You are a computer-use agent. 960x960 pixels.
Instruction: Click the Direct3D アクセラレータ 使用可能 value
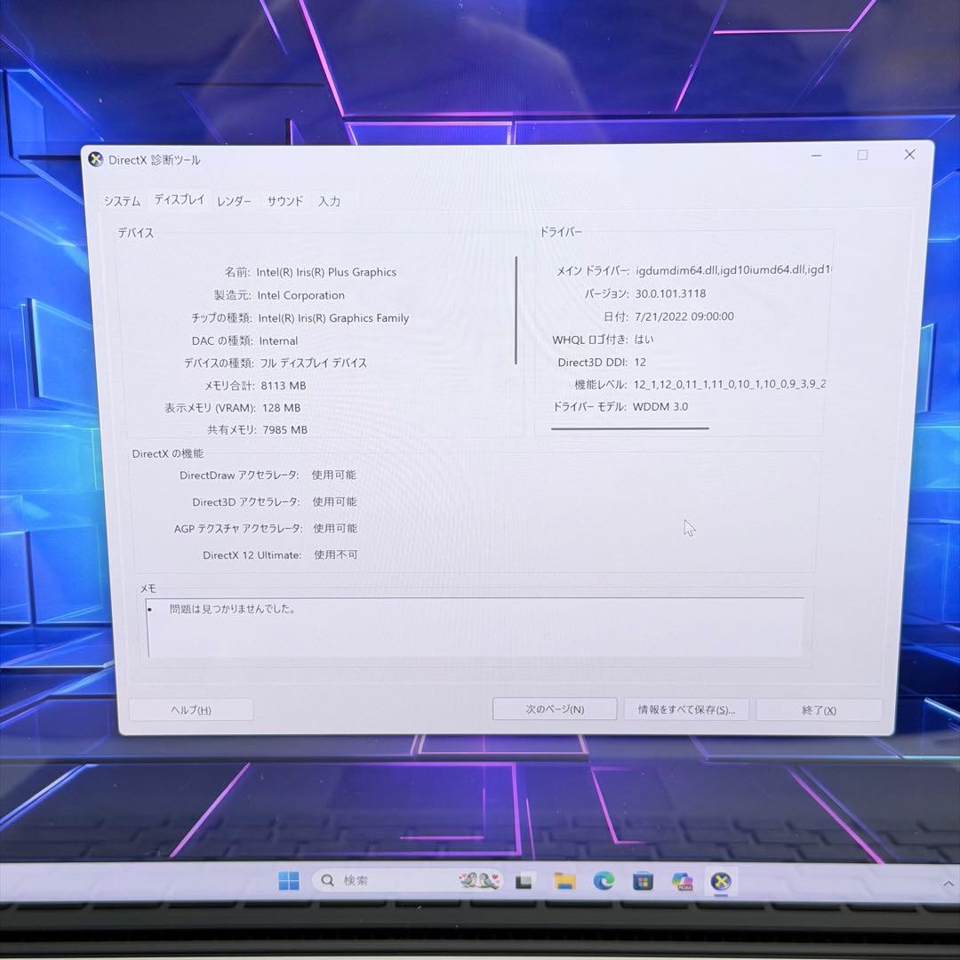(x=334, y=502)
